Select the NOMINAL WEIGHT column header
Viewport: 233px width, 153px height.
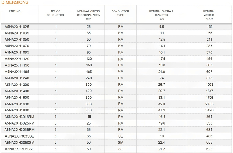[x=209, y=15]
